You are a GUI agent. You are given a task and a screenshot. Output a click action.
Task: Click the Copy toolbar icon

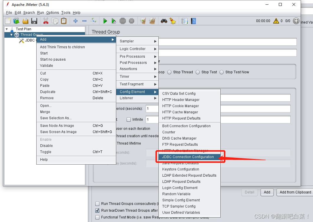pos(55,21)
